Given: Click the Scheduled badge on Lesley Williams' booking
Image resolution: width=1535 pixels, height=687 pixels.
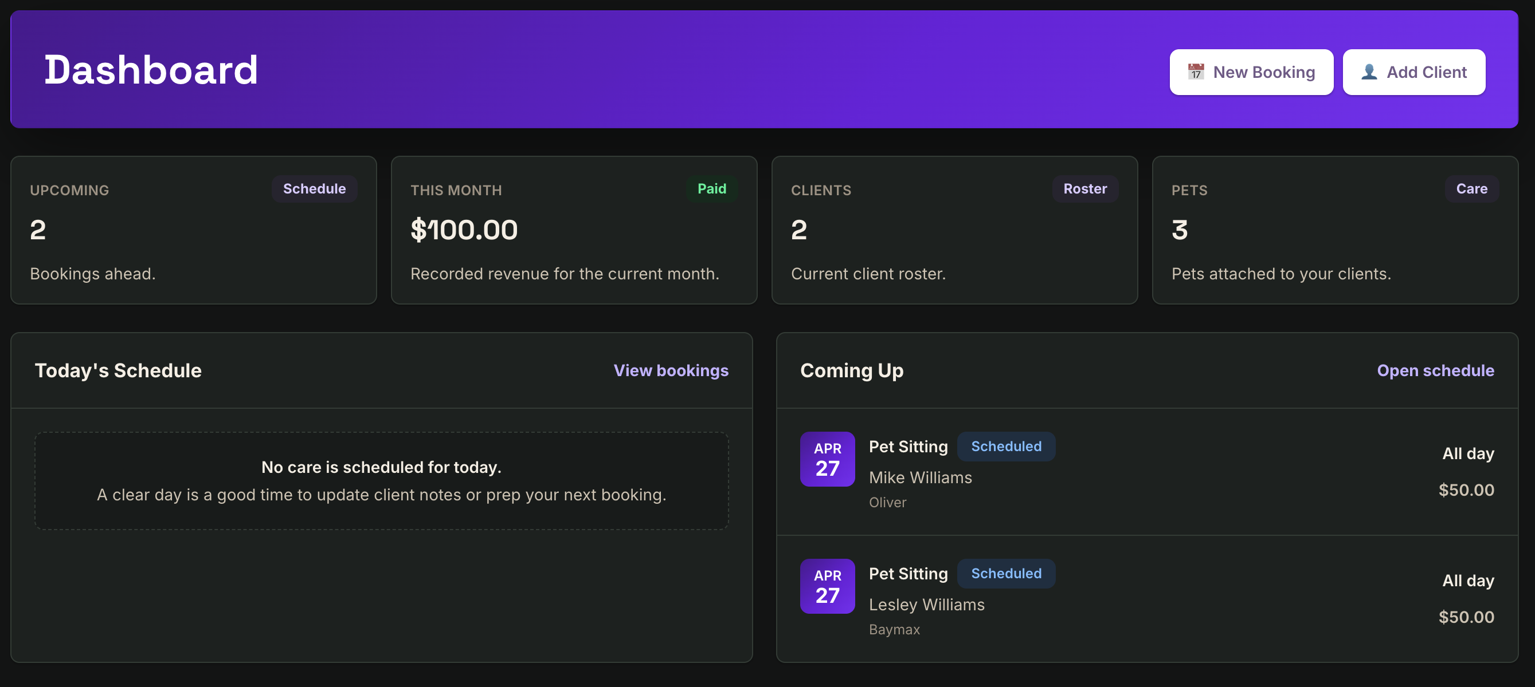Looking at the screenshot, I should [1006, 573].
